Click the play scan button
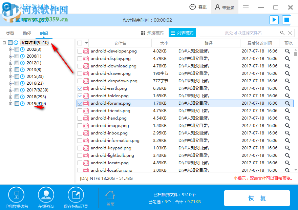The height and width of the screenshot is (210, 298). click(274, 20)
